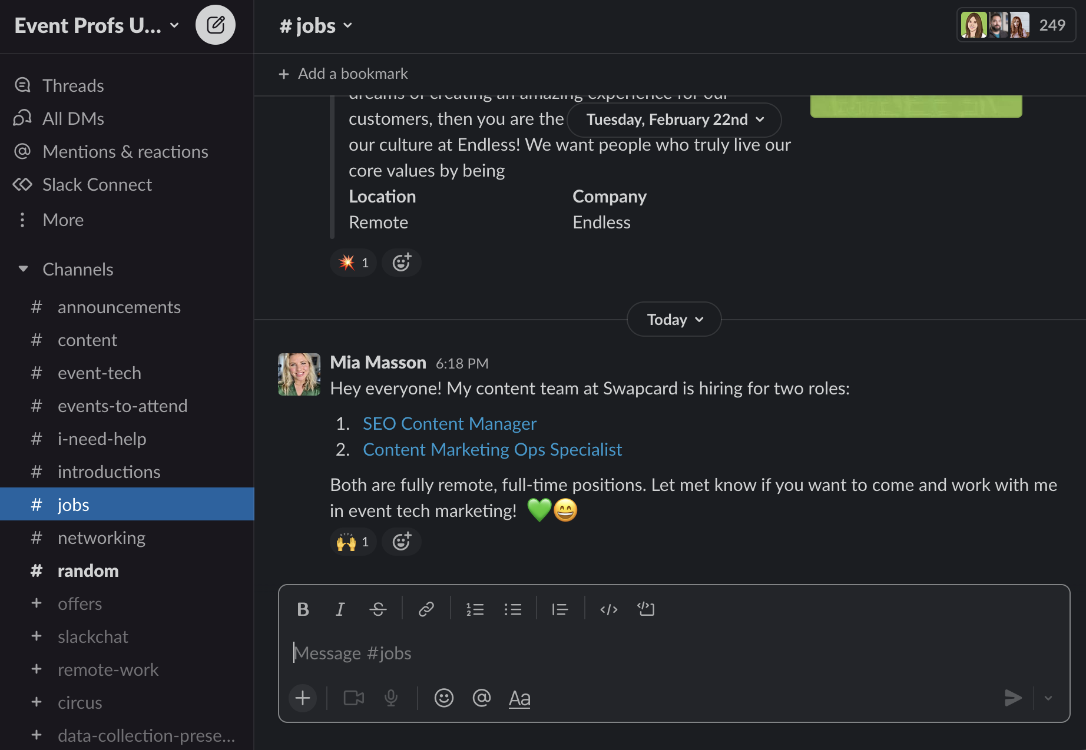Open the SEO Content Manager link
Image resolution: width=1086 pixels, height=750 pixels.
tap(449, 424)
